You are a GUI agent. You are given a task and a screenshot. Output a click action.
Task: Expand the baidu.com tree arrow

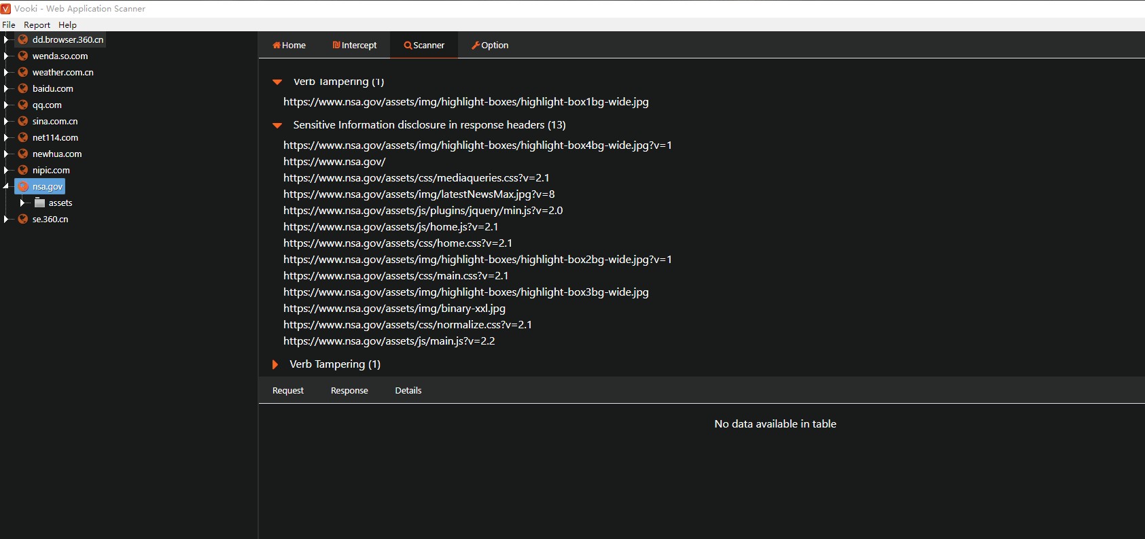coord(6,88)
